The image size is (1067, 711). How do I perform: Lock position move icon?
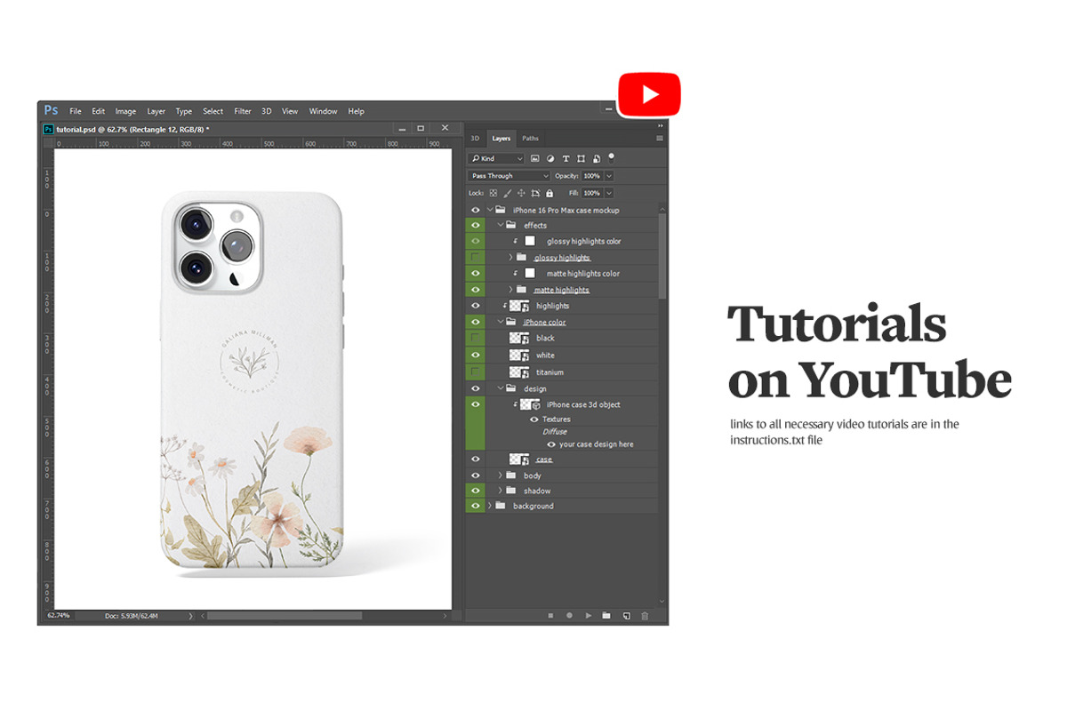coord(521,193)
